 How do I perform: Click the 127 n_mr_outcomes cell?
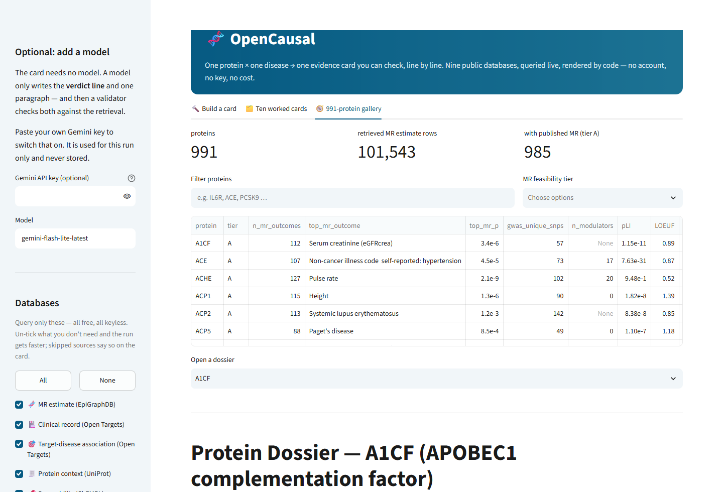point(277,279)
